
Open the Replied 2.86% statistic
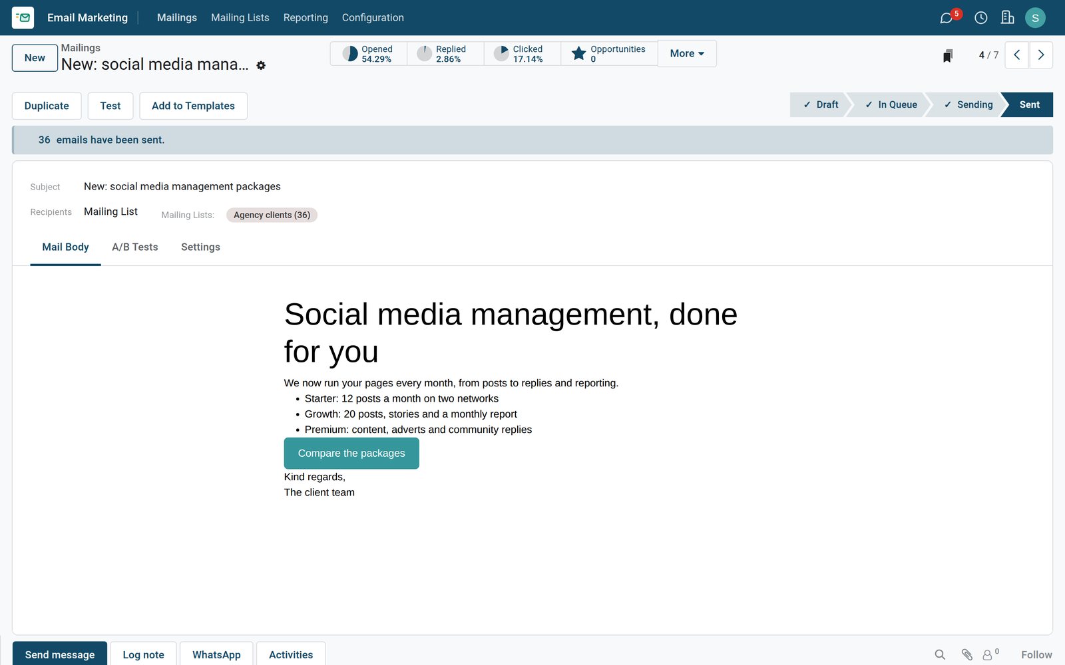point(445,54)
